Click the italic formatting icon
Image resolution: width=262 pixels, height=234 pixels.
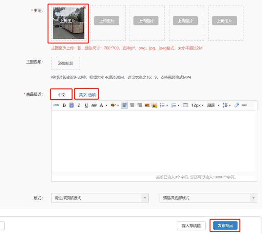[79, 105]
